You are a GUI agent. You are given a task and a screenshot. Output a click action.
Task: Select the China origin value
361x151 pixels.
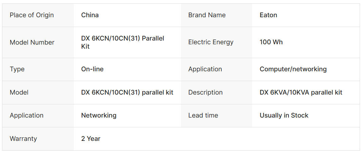point(90,15)
